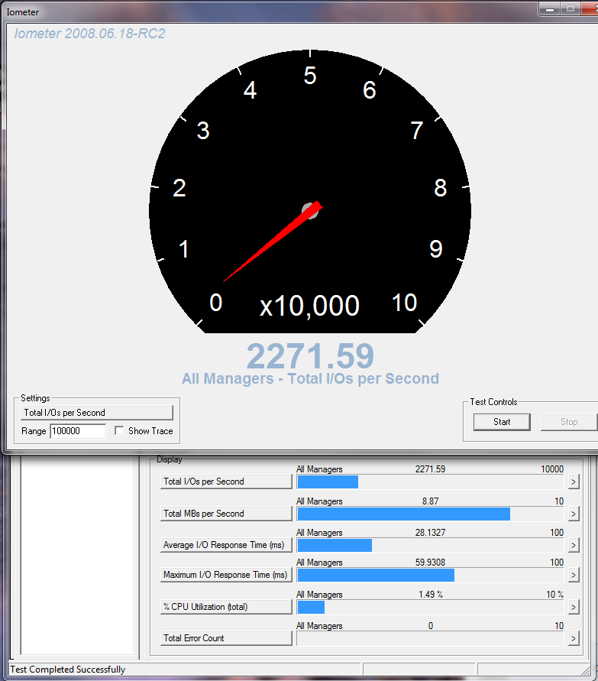Viewport: 598px width, 681px height.
Task: Click the 'Iometer 2008.06.18-RC2' version label
Action: tap(90, 34)
